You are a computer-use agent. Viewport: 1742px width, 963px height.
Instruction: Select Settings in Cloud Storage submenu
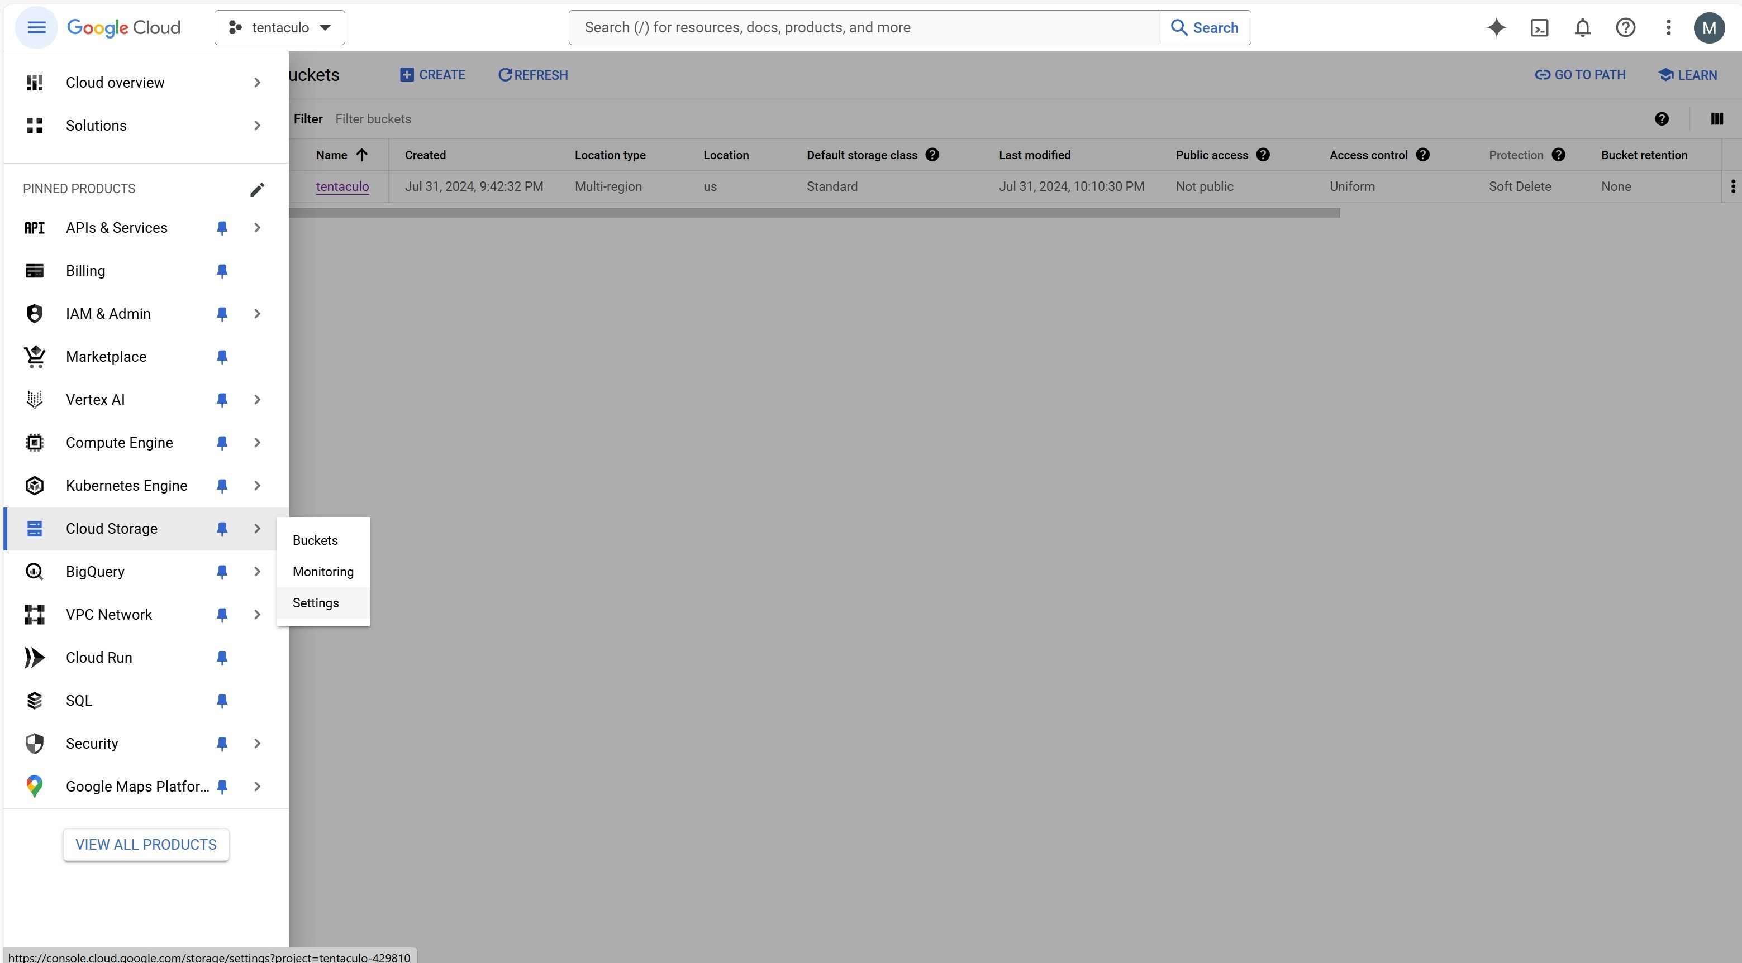[323, 603]
